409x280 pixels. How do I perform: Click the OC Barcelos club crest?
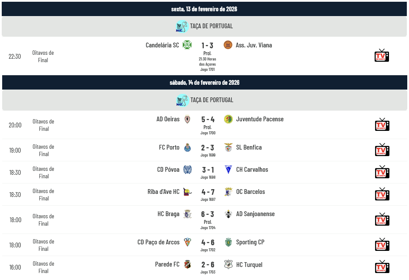[x=228, y=192]
